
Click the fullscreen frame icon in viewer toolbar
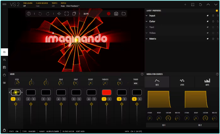click(x=67, y=14)
